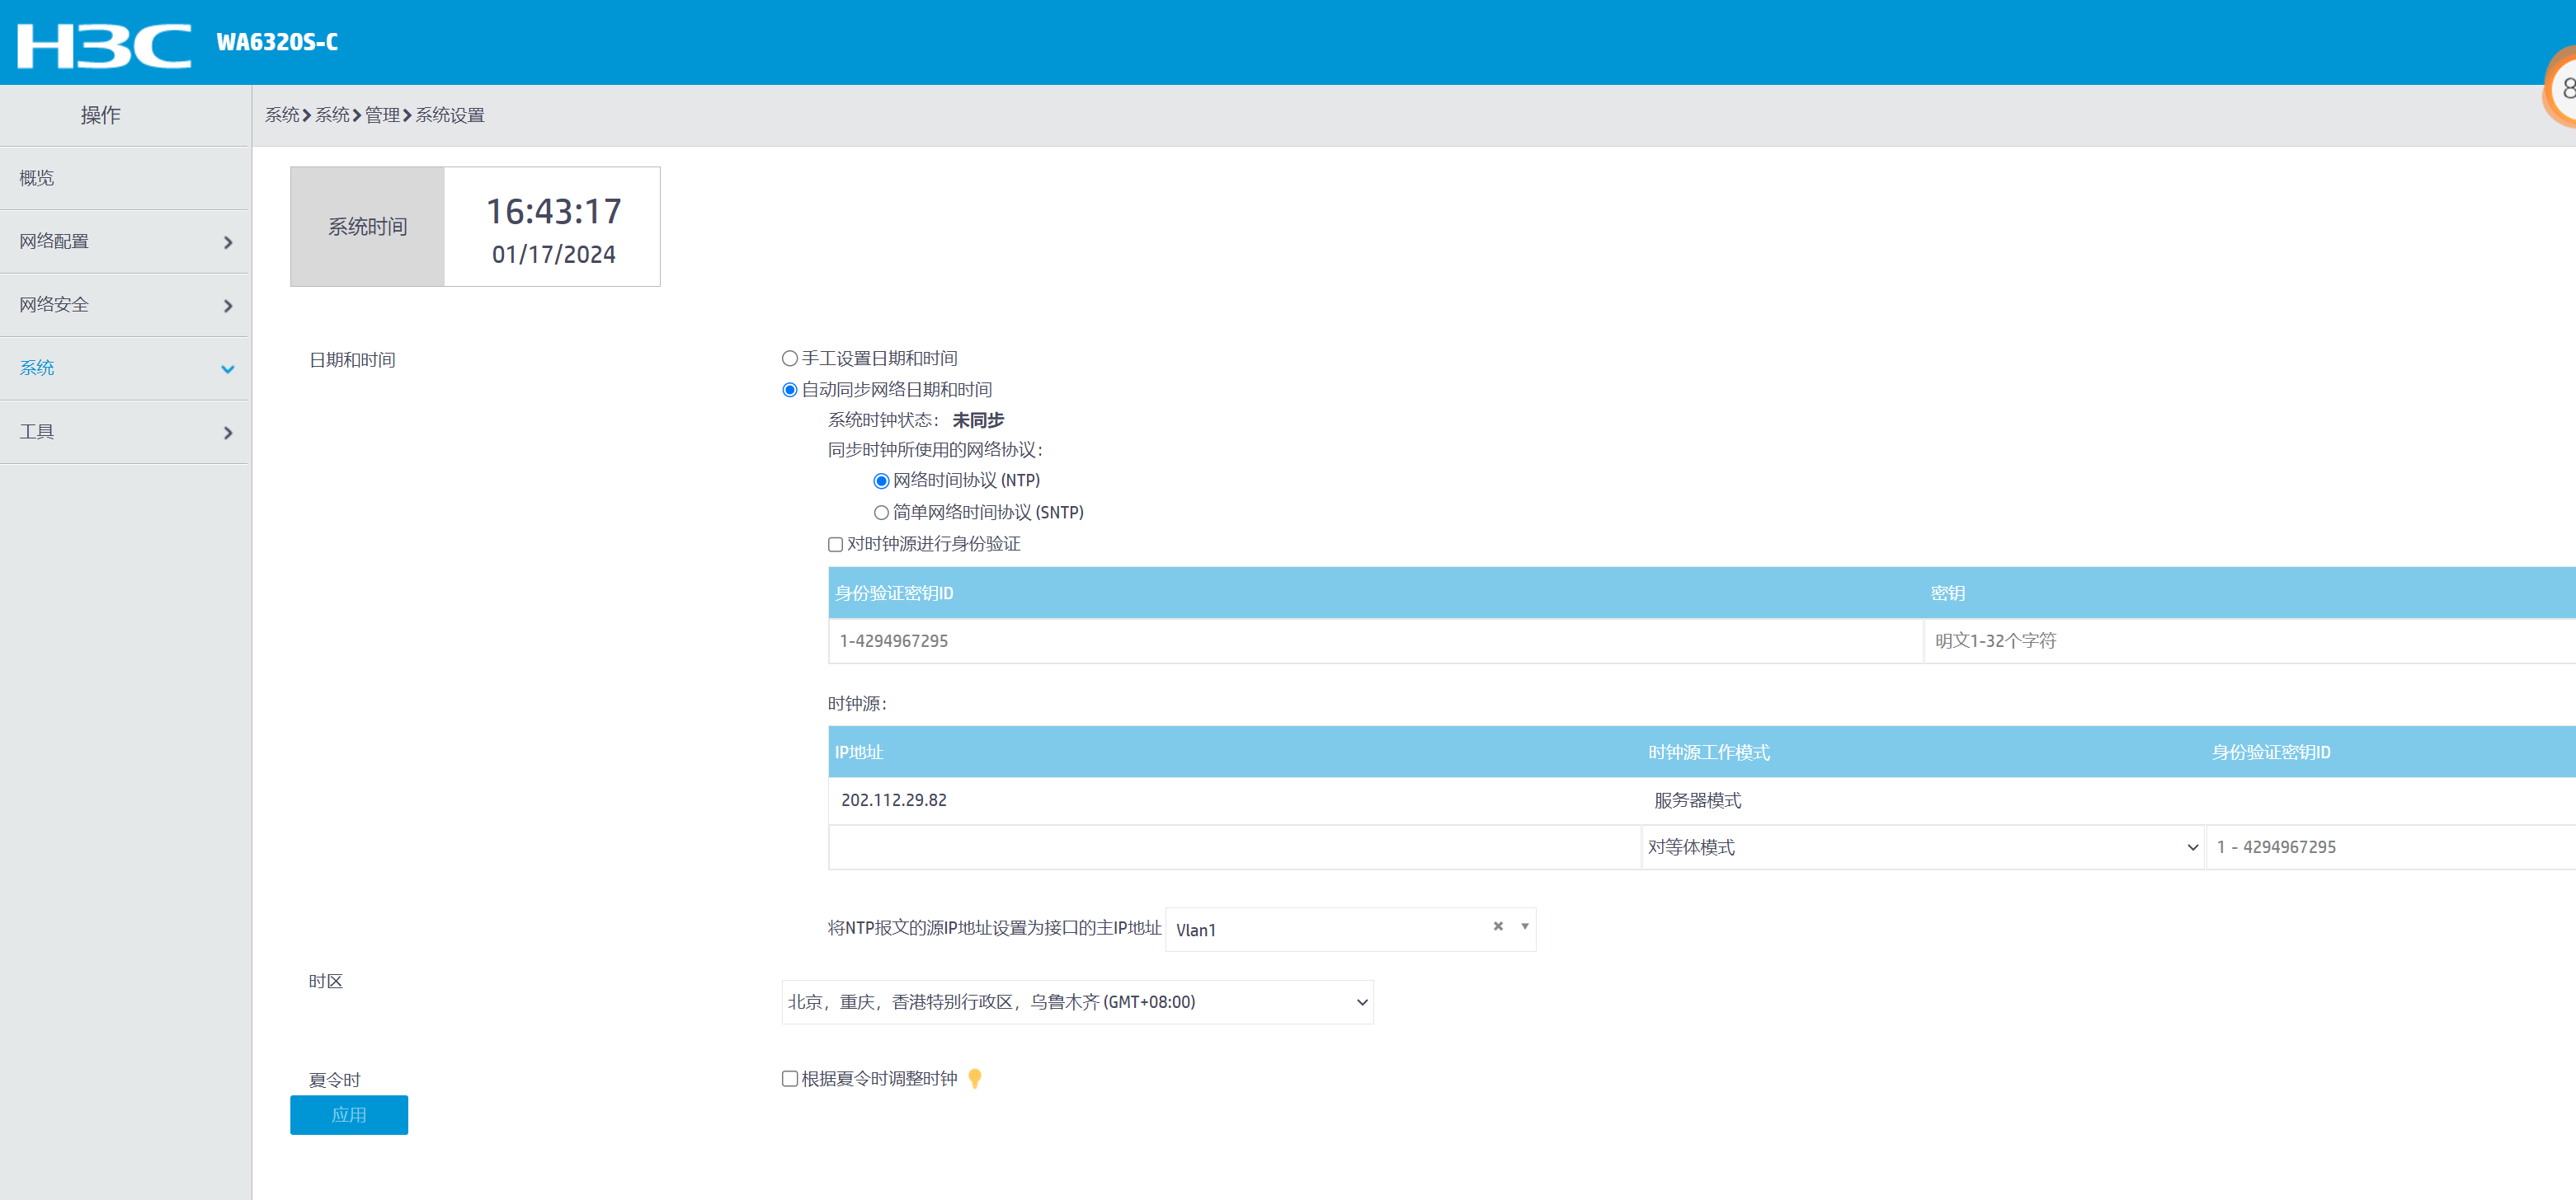The height and width of the screenshot is (1200, 2576).
Task: Click the 密钥 plaintext input field
Action: tap(2250, 640)
